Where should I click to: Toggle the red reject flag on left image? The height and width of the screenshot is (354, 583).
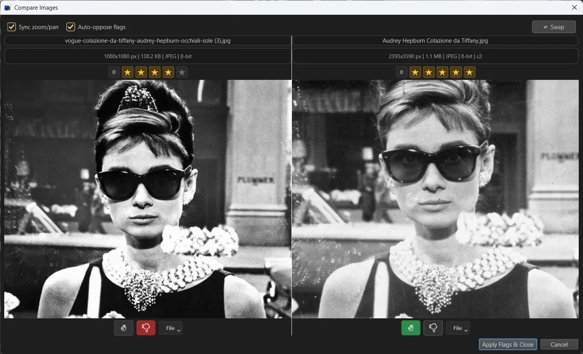click(146, 328)
